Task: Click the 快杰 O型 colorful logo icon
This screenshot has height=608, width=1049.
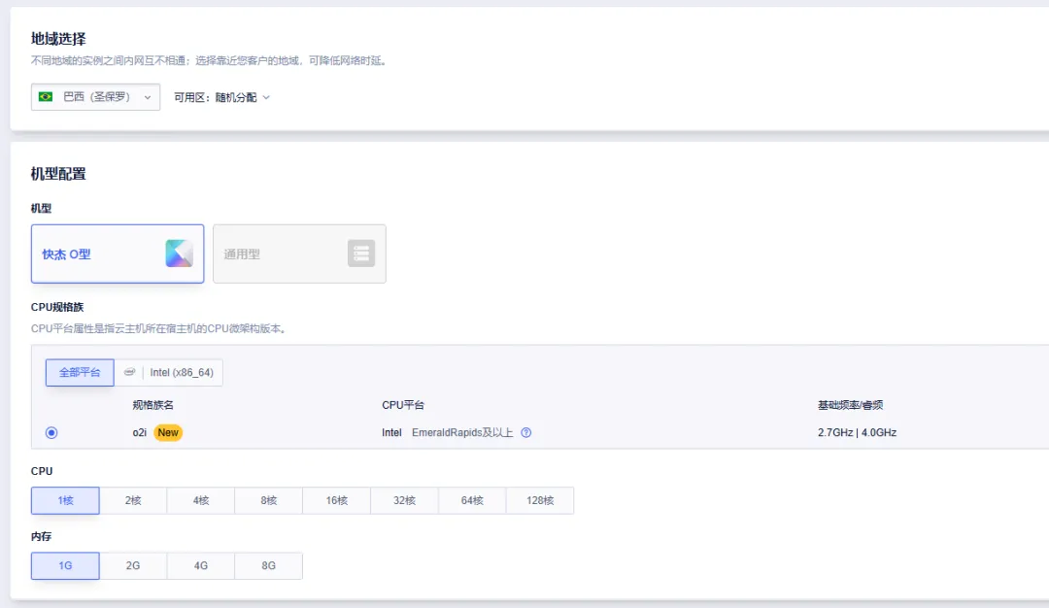Action: (179, 253)
